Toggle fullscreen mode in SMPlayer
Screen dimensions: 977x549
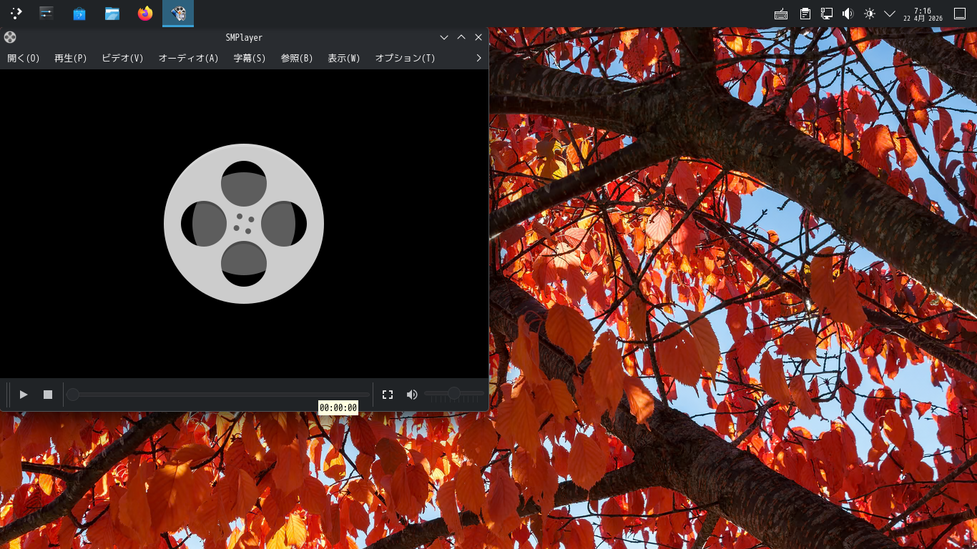pos(387,394)
